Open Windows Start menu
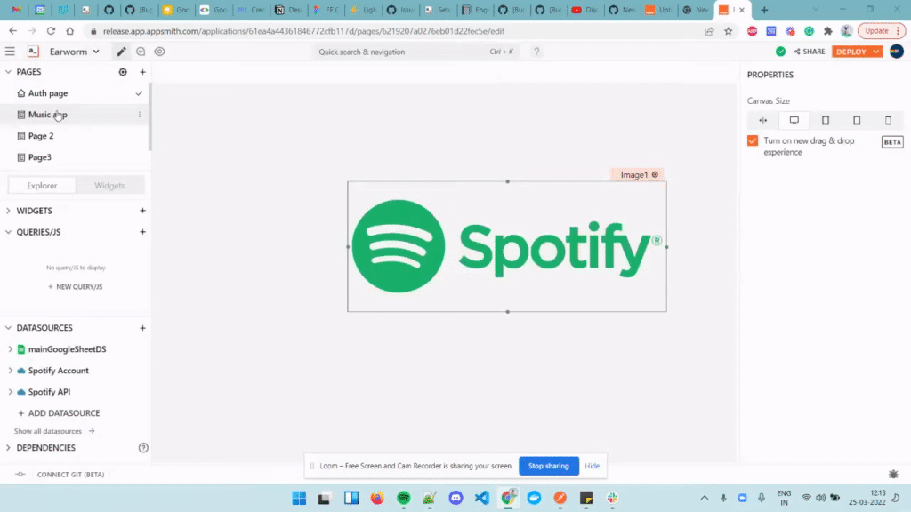911x512 pixels. (x=299, y=498)
